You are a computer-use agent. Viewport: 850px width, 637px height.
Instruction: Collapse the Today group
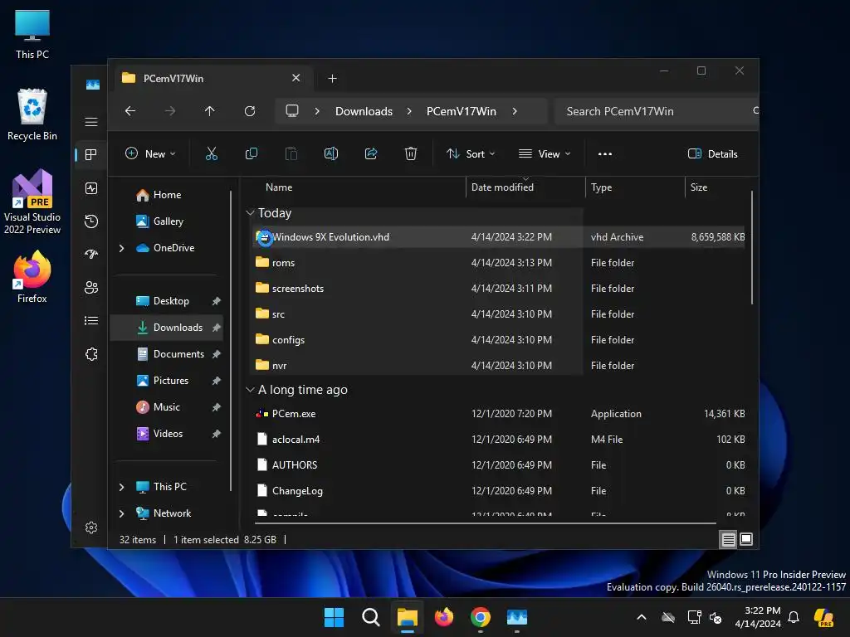click(250, 213)
